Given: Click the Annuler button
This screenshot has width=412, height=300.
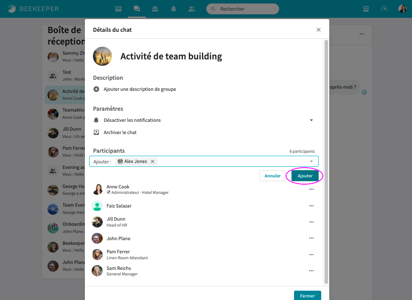Looking at the screenshot, I should pos(272,176).
